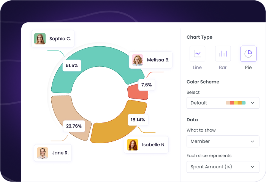
Task: Expand the Member dropdown under What to show
Action: coord(223,141)
